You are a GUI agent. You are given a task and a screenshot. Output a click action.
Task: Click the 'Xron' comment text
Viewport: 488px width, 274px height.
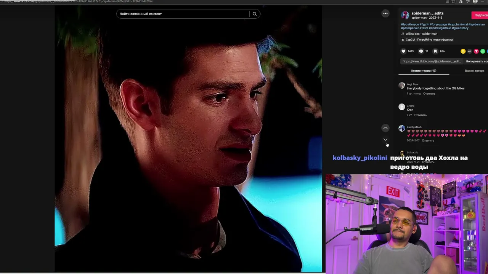[x=410, y=110]
